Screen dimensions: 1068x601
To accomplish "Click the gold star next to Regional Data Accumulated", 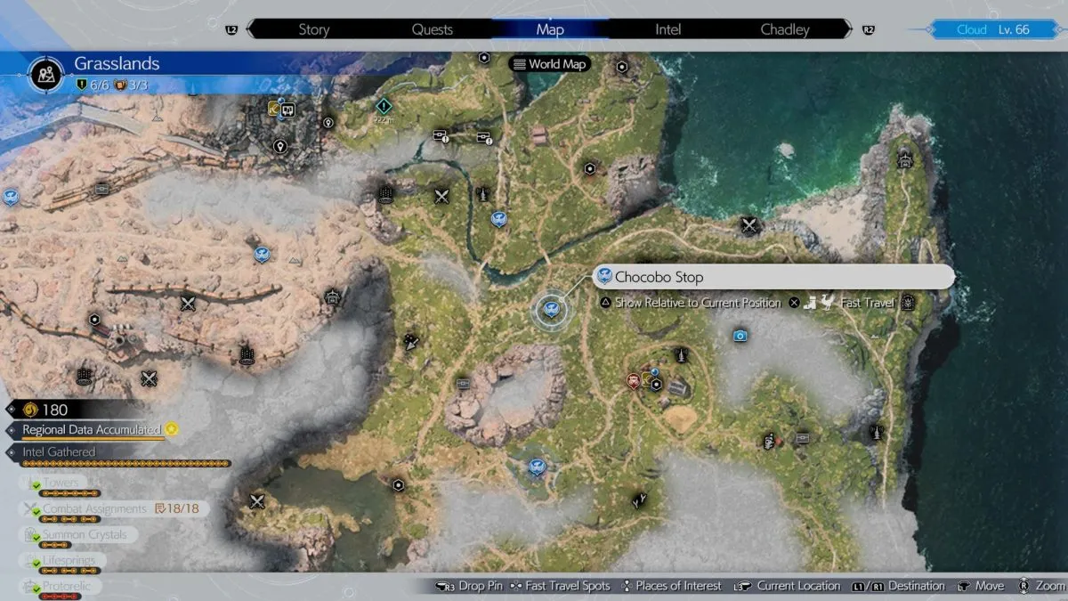I will [x=172, y=429].
